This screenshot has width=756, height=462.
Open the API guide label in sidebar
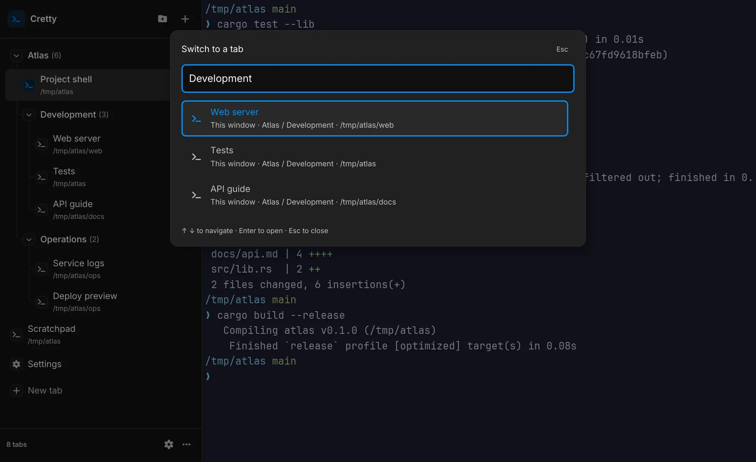[73, 204]
